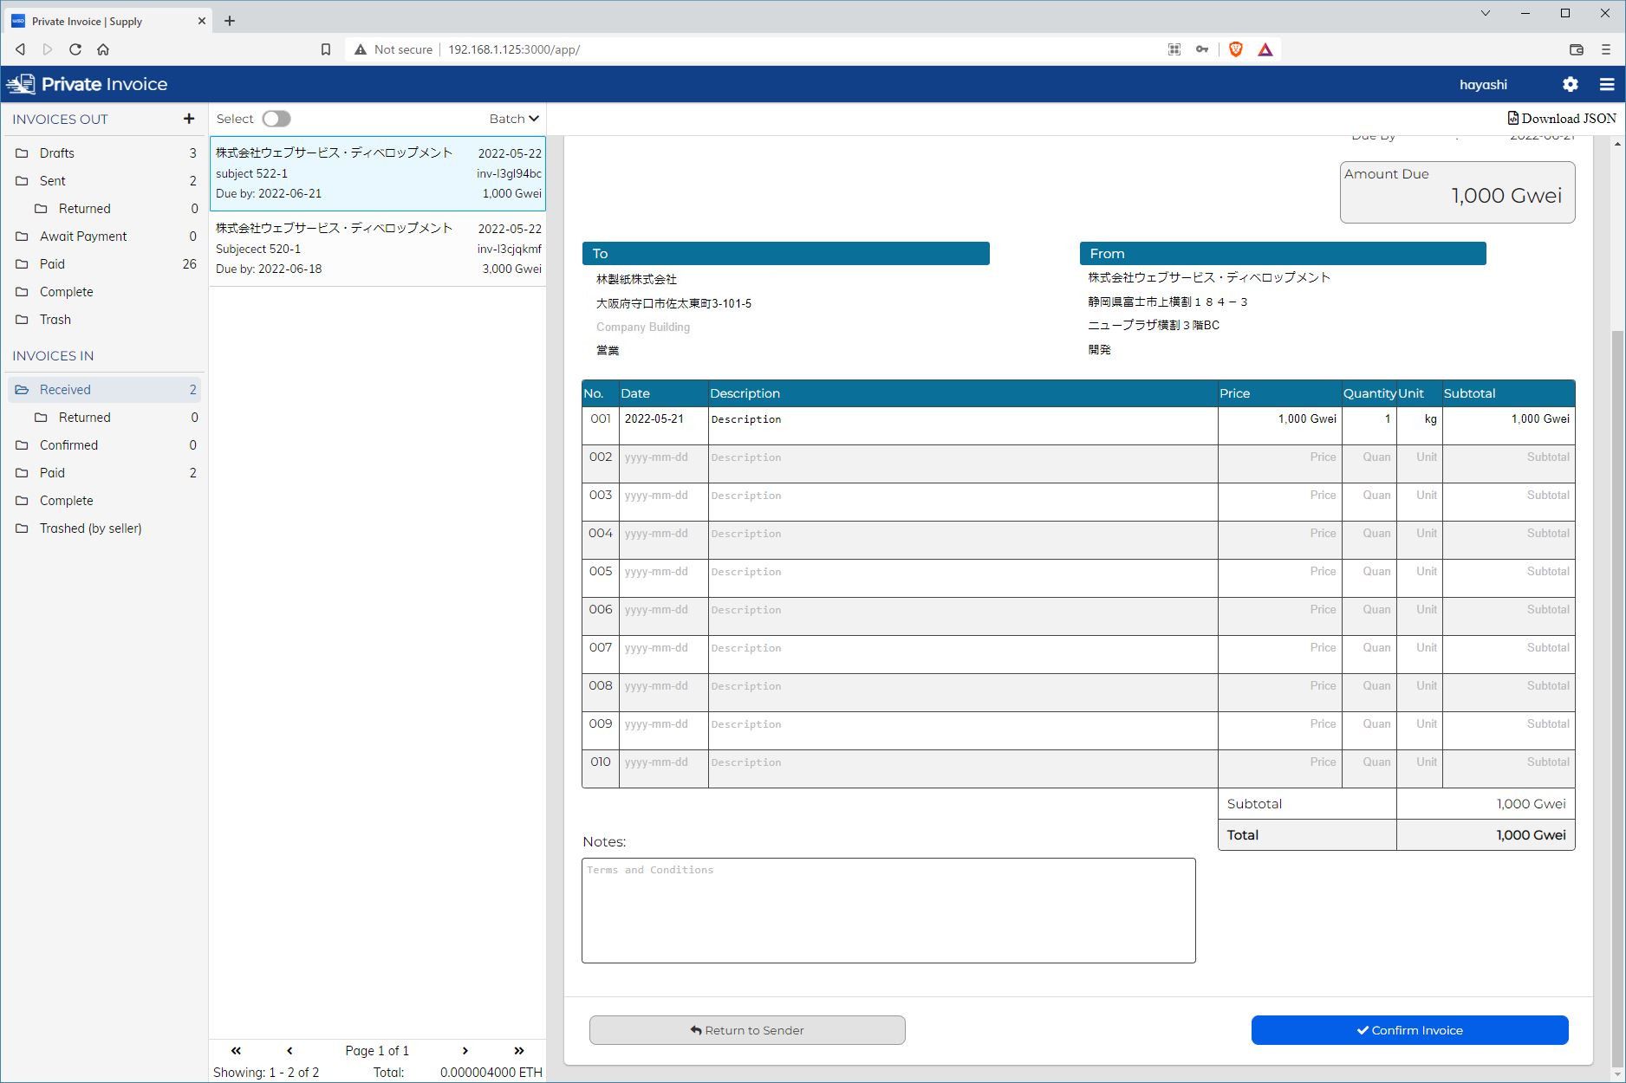Open the Brave Shields lion icon
Screen dimensions: 1626x1083
1236,49
